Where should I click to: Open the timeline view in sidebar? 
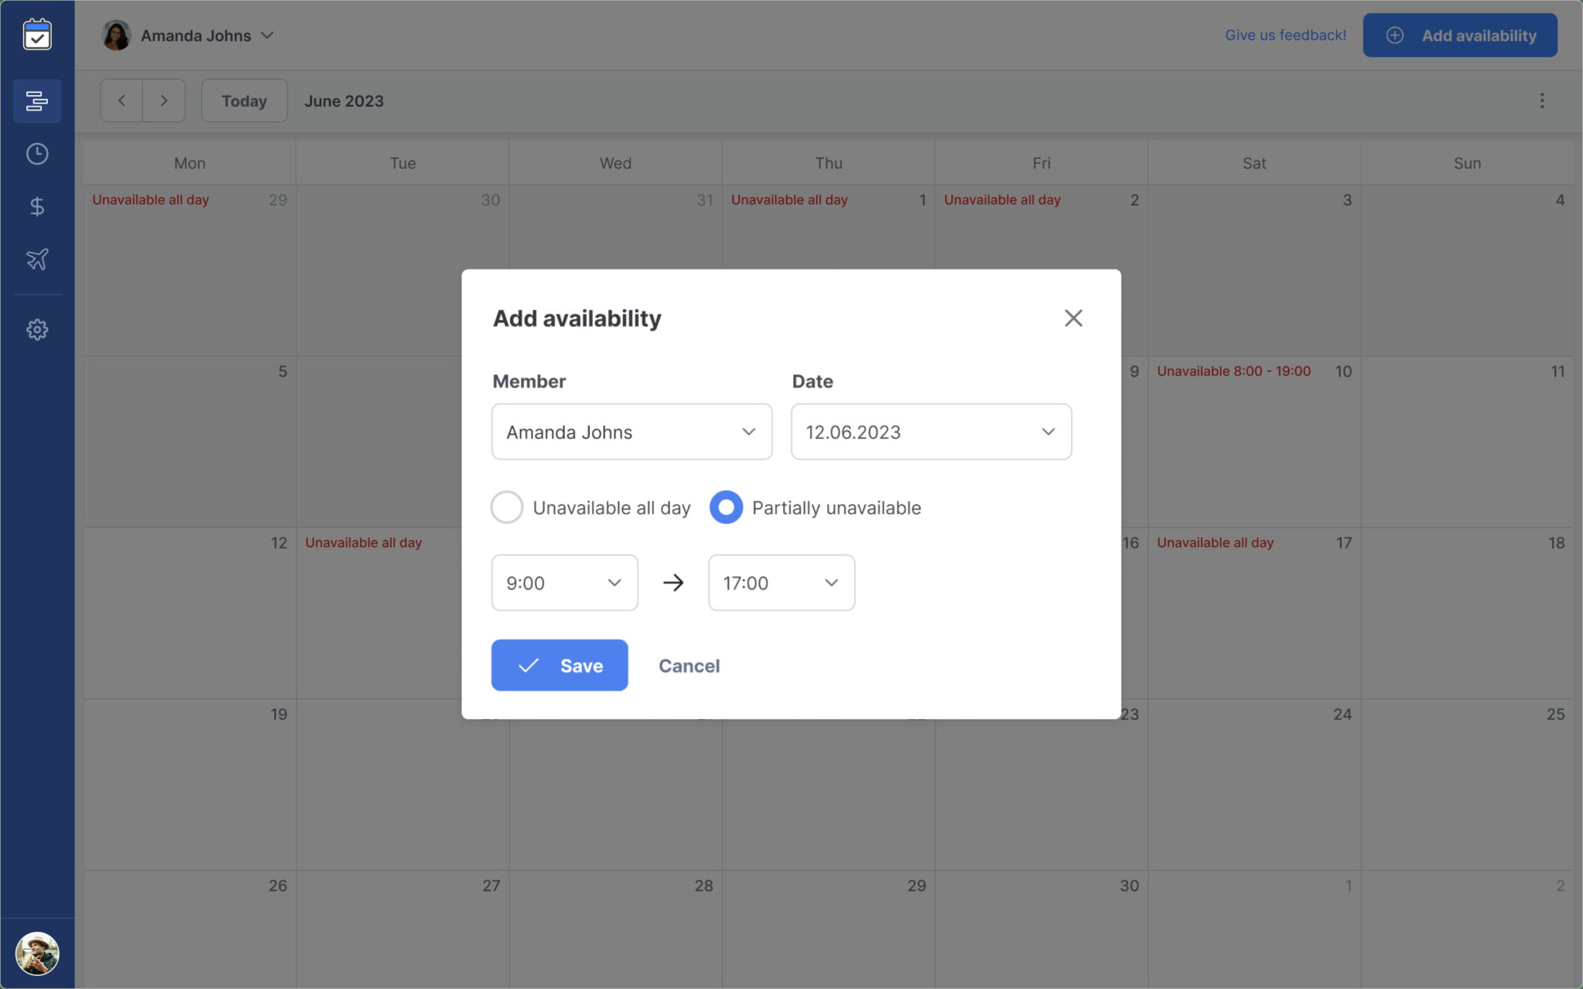tap(37, 101)
